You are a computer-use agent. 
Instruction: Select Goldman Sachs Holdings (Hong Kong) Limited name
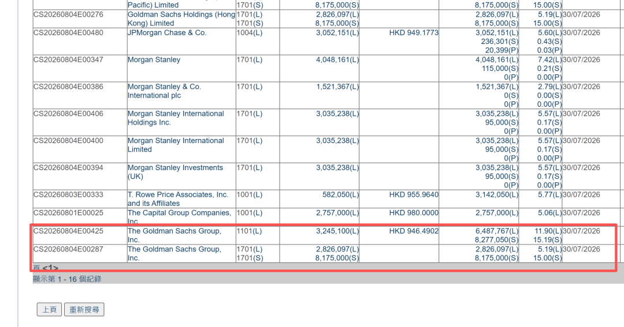(181, 18)
